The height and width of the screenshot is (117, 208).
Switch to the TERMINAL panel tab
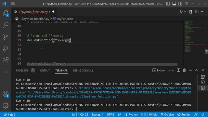pos(61,71)
